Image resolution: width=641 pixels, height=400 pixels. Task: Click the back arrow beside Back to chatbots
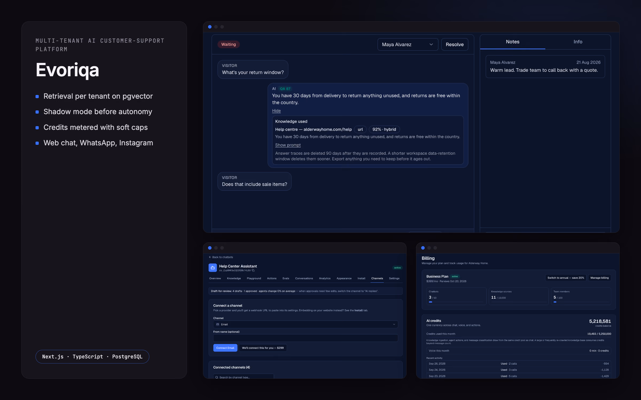pyautogui.click(x=210, y=257)
